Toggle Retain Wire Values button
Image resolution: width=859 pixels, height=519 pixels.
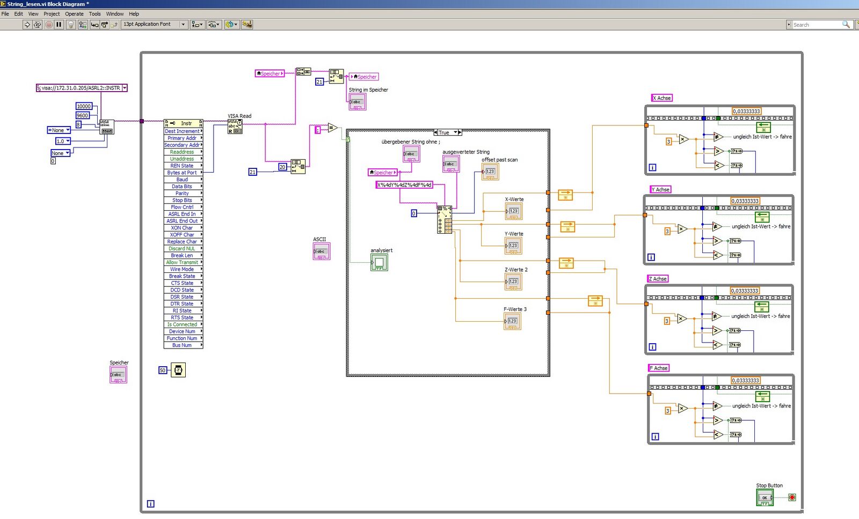pyautogui.click(x=83, y=25)
